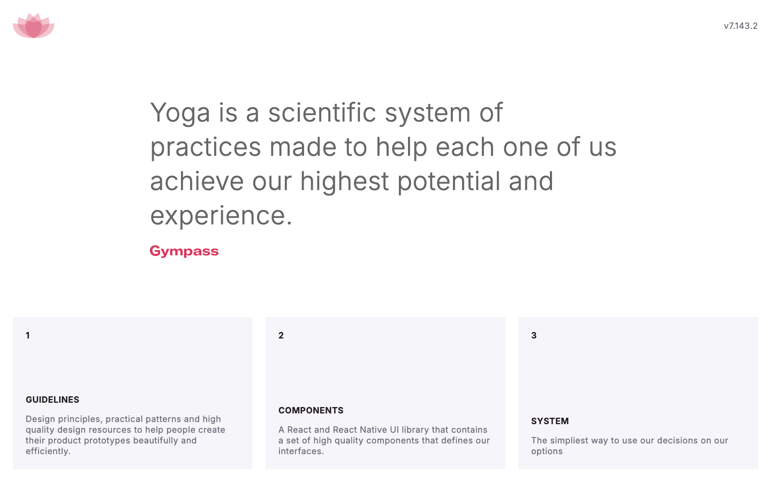Open the GUIDELINES card title

[x=52, y=400]
